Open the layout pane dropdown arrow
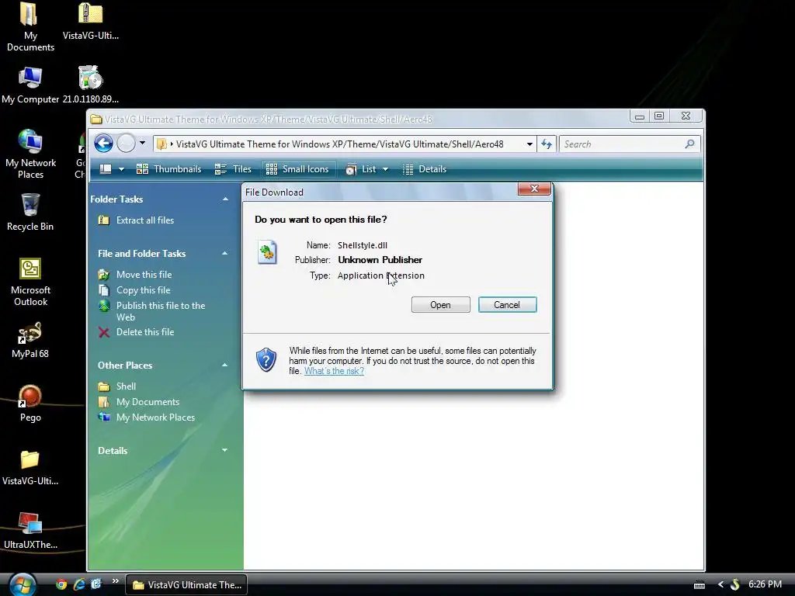Image resolution: width=795 pixels, height=596 pixels. 121,169
